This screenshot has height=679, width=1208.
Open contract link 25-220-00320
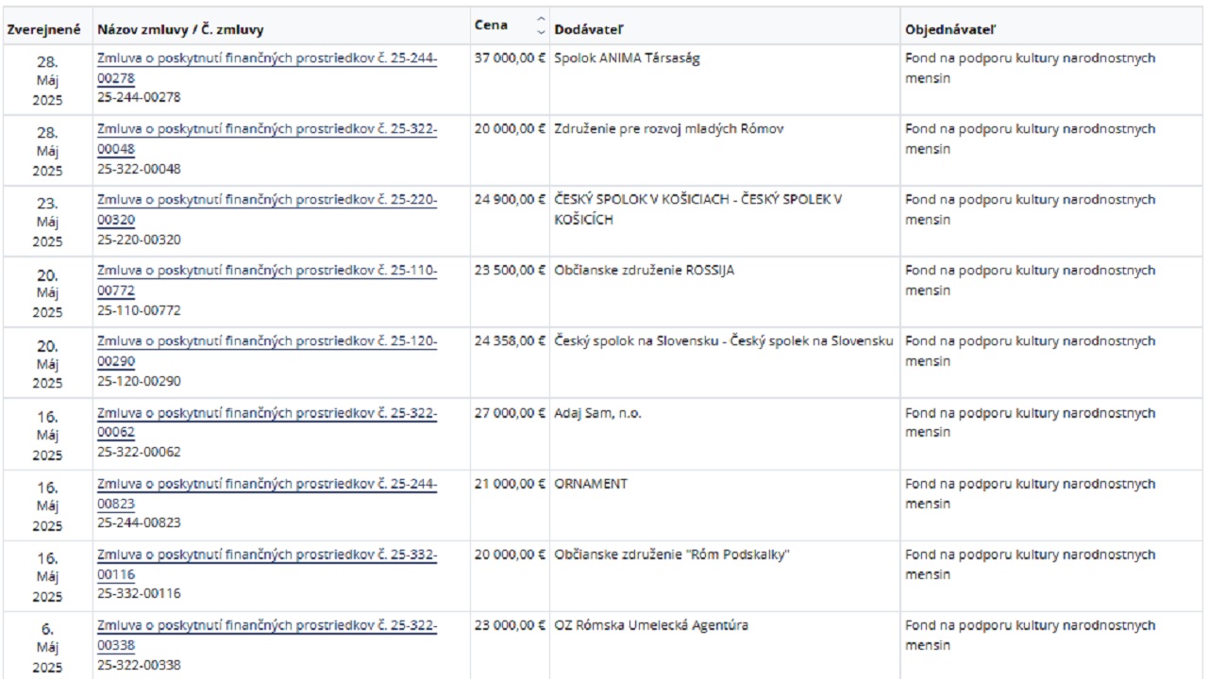[x=267, y=209]
